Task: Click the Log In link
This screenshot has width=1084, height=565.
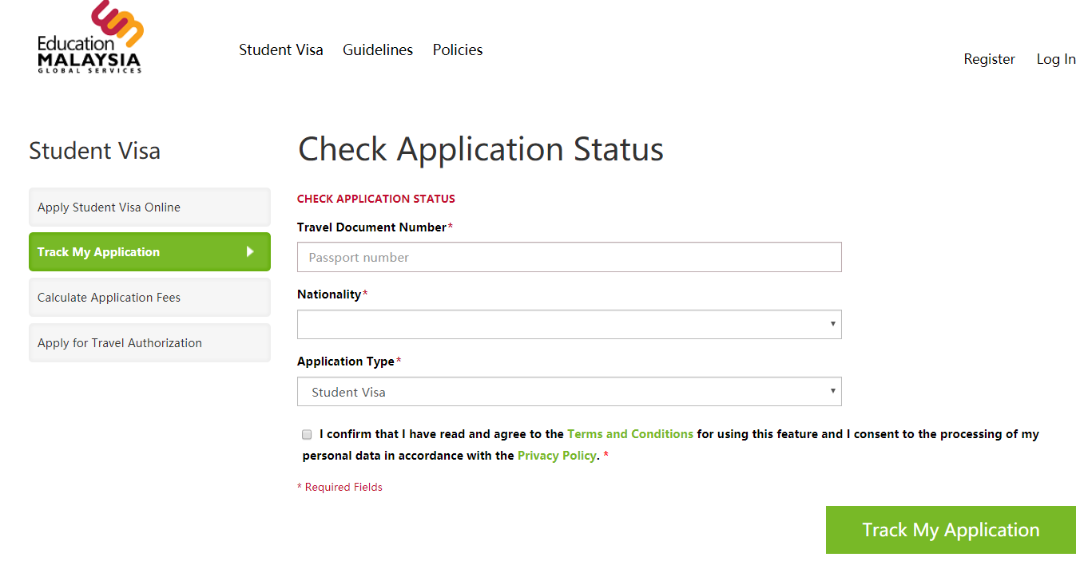Action: pos(1056,59)
